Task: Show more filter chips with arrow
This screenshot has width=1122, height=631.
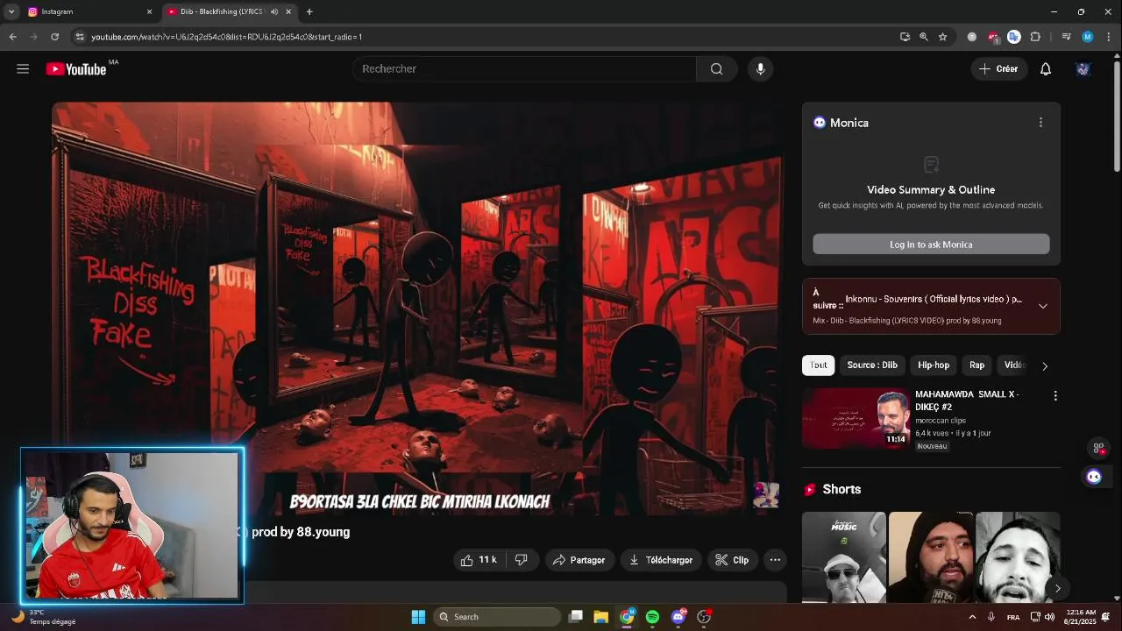Action: [x=1044, y=366]
